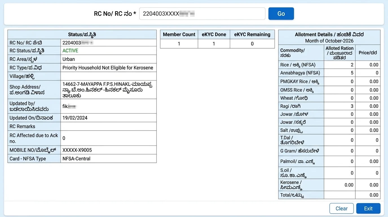Click the NFSA-Central value

(76, 159)
